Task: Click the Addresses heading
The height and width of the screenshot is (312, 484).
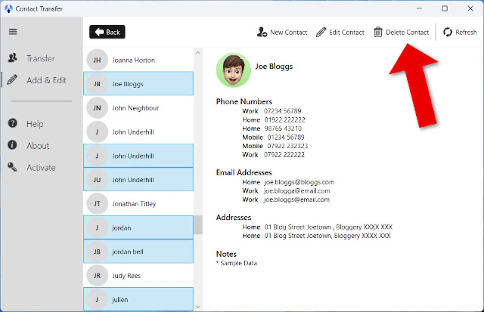Action: (x=234, y=217)
